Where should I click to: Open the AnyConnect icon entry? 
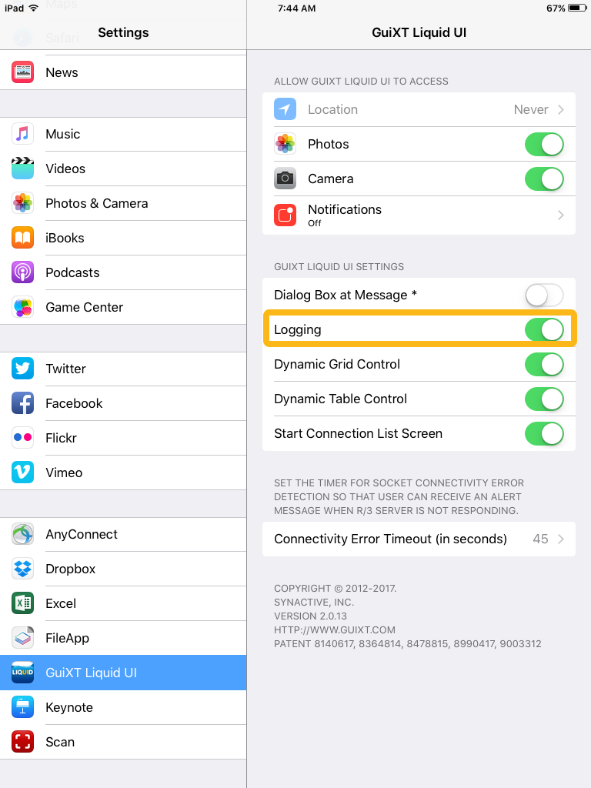[22, 534]
